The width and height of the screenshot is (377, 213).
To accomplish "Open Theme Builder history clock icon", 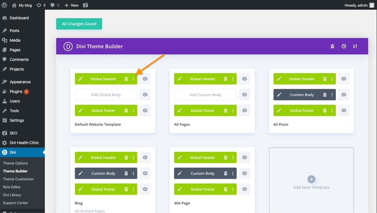I will [343, 46].
